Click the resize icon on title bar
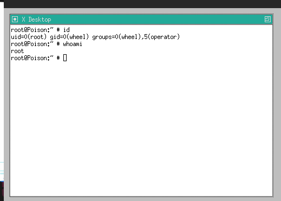This screenshot has width=281, height=201. coord(267,20)
